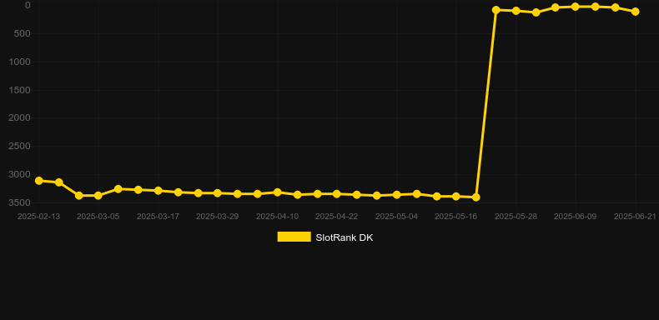Image resolution: width=659 pixels, height=320 pixels.
Task: Click the x-axis label 2025-04-10
Action: coord(278,217)
